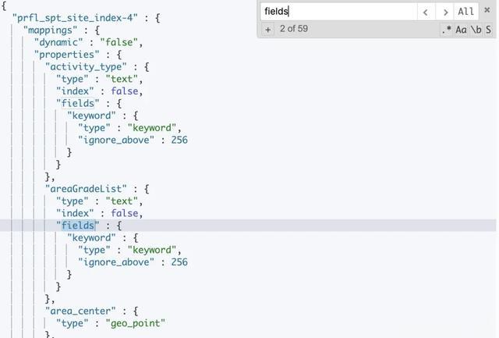The image size is (499, 338).
Task: Focus the search input containing fields
Action: 338,12
